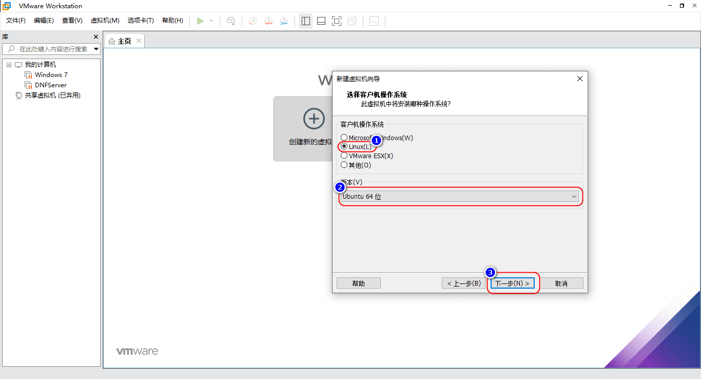Click the DNFServer VM icon
The image size is (701, 379).
28,85
